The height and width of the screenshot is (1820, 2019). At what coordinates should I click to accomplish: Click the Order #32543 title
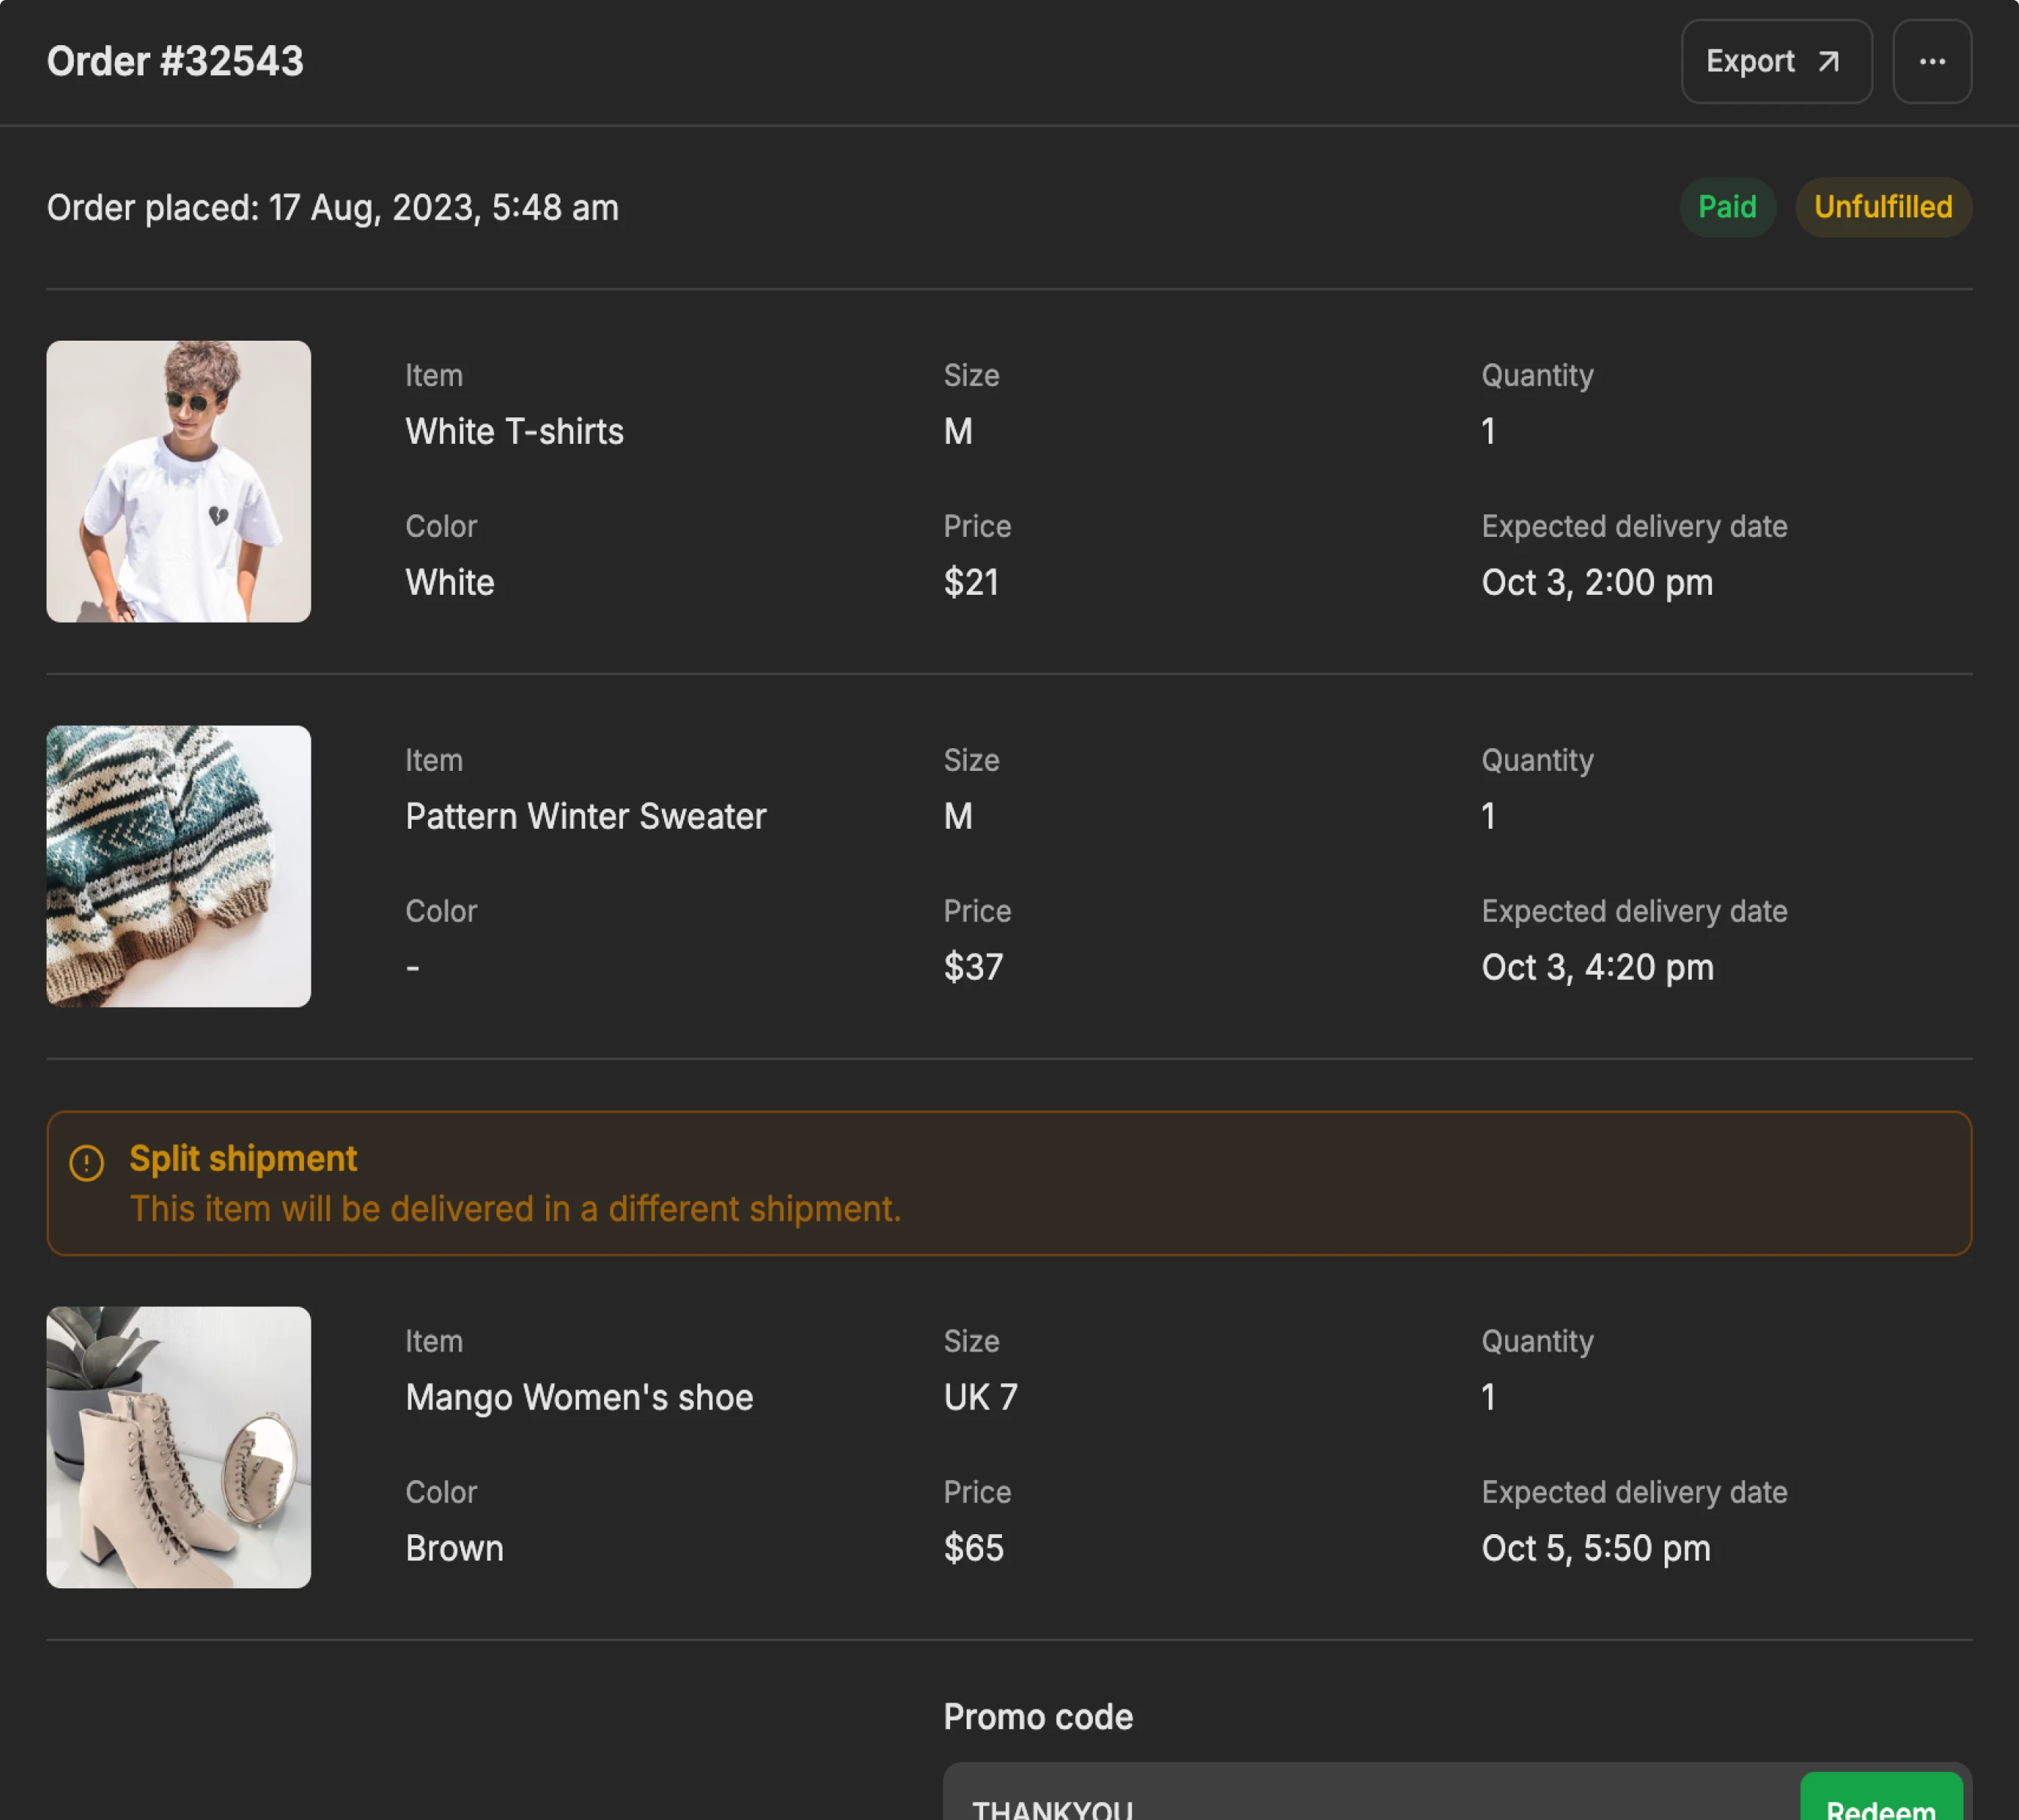tap(175, 62)
